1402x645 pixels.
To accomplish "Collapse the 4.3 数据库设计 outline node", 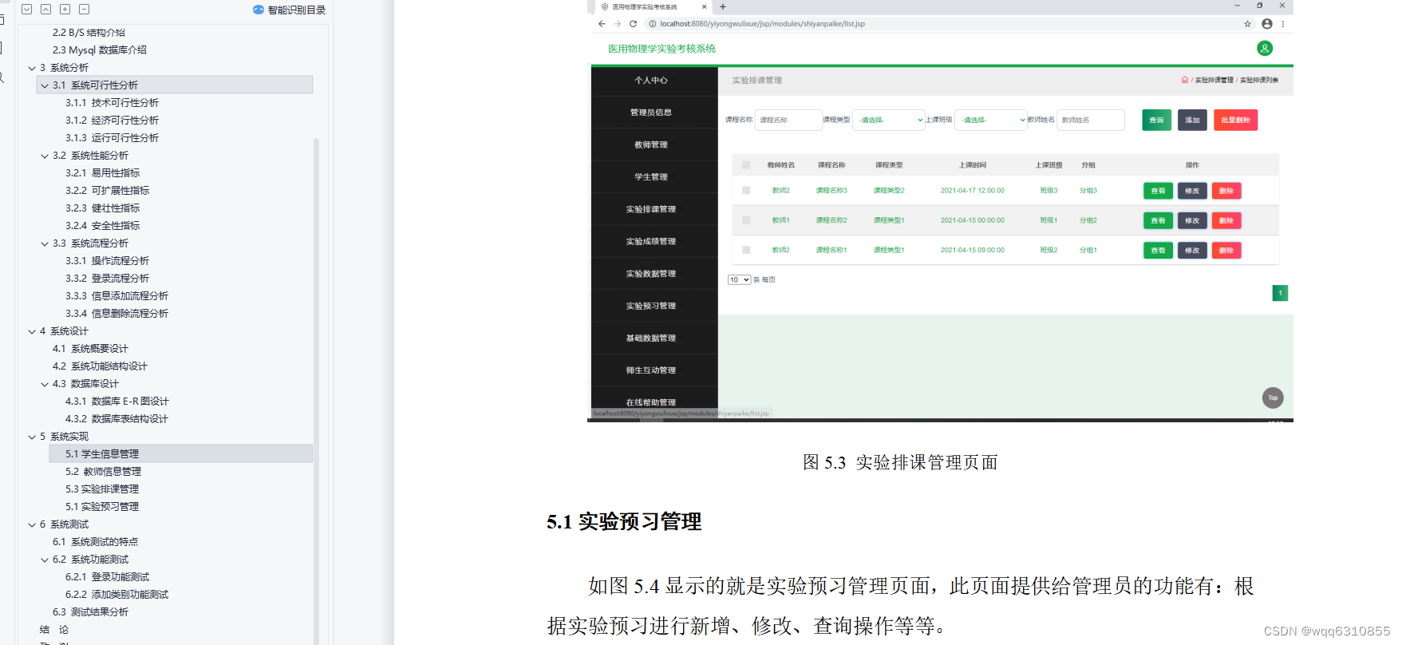I will (45, 384).
